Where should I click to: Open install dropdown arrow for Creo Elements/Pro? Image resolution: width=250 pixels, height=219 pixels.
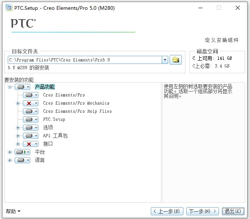(x=36, y=95)
